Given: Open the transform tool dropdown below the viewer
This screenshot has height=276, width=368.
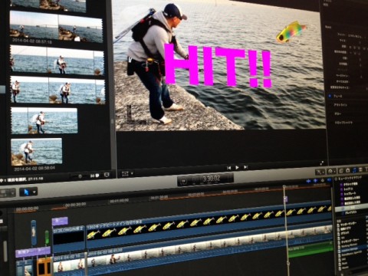Looking at the screenshot, I should click(x=127, y=174).
